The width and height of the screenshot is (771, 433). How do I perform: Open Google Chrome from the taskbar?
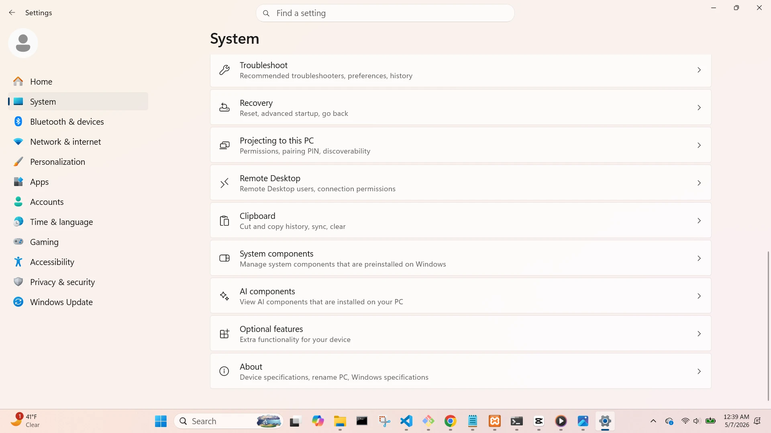pos(450,421)
